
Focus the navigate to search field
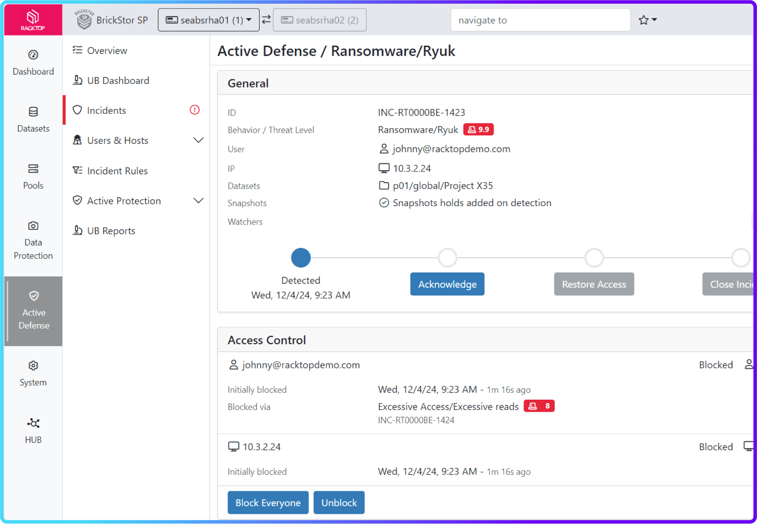coord(540,20)
